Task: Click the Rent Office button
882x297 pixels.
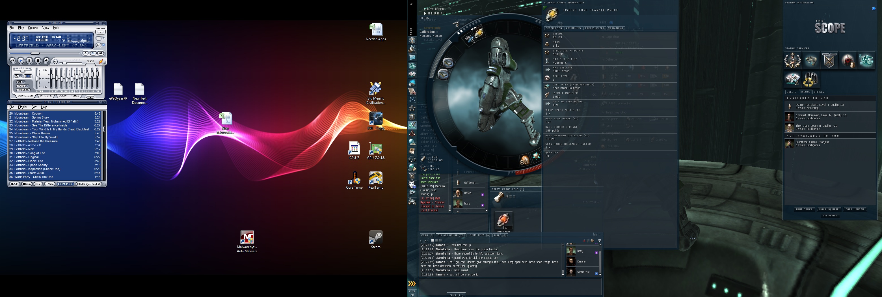Action: pyautogui.click(x=804, y=209)
